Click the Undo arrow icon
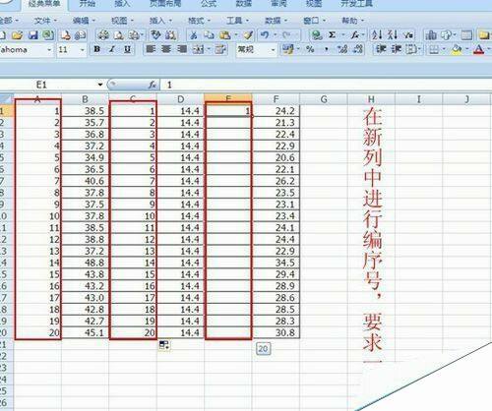Screen dimensions: 492x411 pyautogui.click(x=265, y=34)
